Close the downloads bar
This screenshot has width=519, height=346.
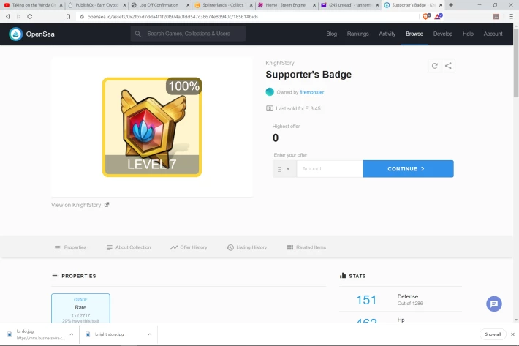click(512, 334)
